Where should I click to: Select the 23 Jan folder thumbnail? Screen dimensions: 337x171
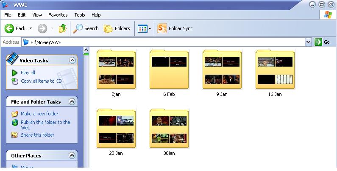click(116, 128)
